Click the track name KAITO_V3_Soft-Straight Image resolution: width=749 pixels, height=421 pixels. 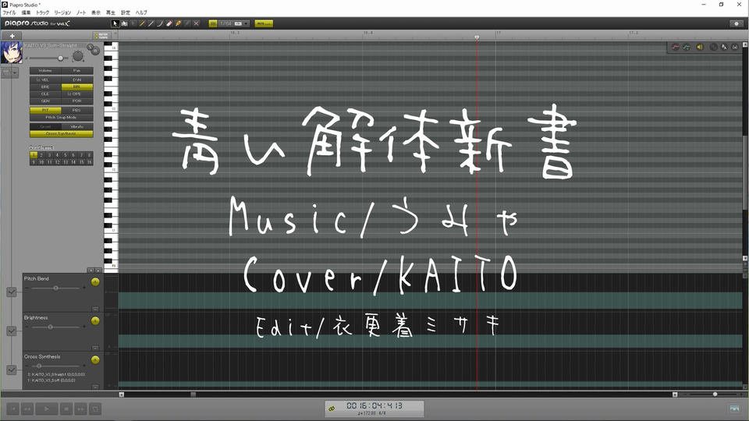coord(51,46)
